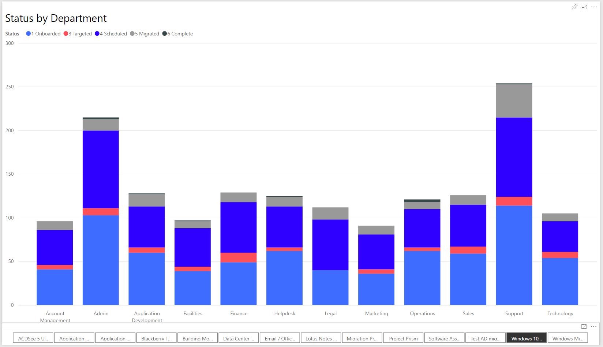Enable the "Test AD mig..." filter

click(485, 338)
